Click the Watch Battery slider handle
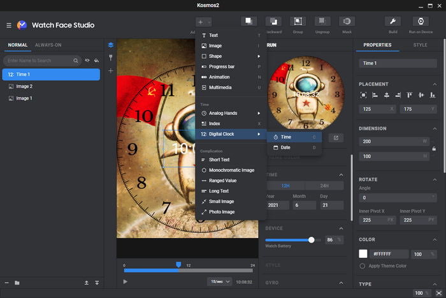Screen dimensions: 446x298 point(312,240)
